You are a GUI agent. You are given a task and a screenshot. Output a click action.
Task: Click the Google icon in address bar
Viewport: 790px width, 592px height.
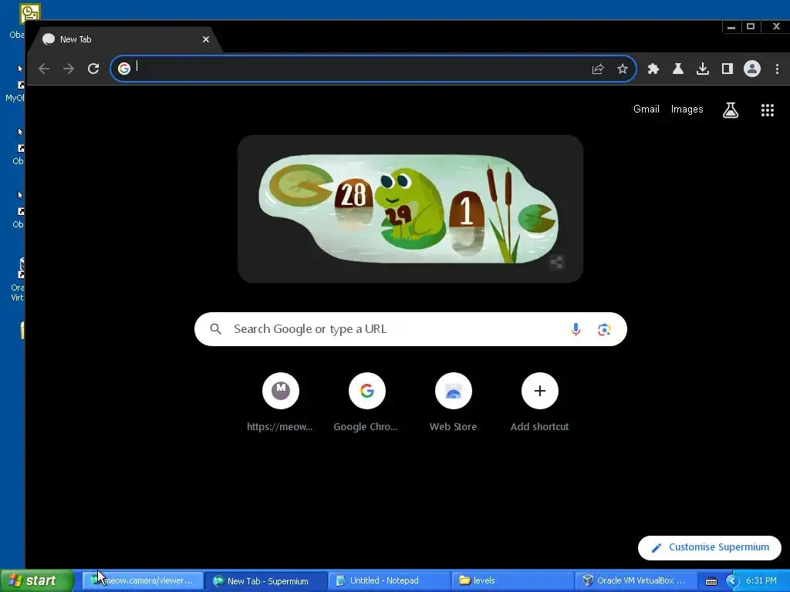point(124,68)
